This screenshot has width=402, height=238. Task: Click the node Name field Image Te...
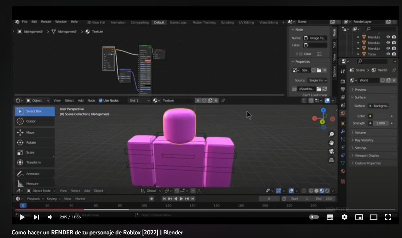(315, 38)
